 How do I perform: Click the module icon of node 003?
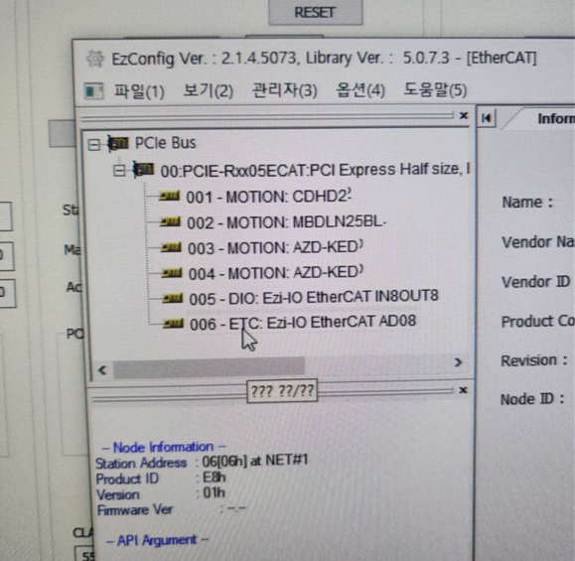tap(171, 247)
